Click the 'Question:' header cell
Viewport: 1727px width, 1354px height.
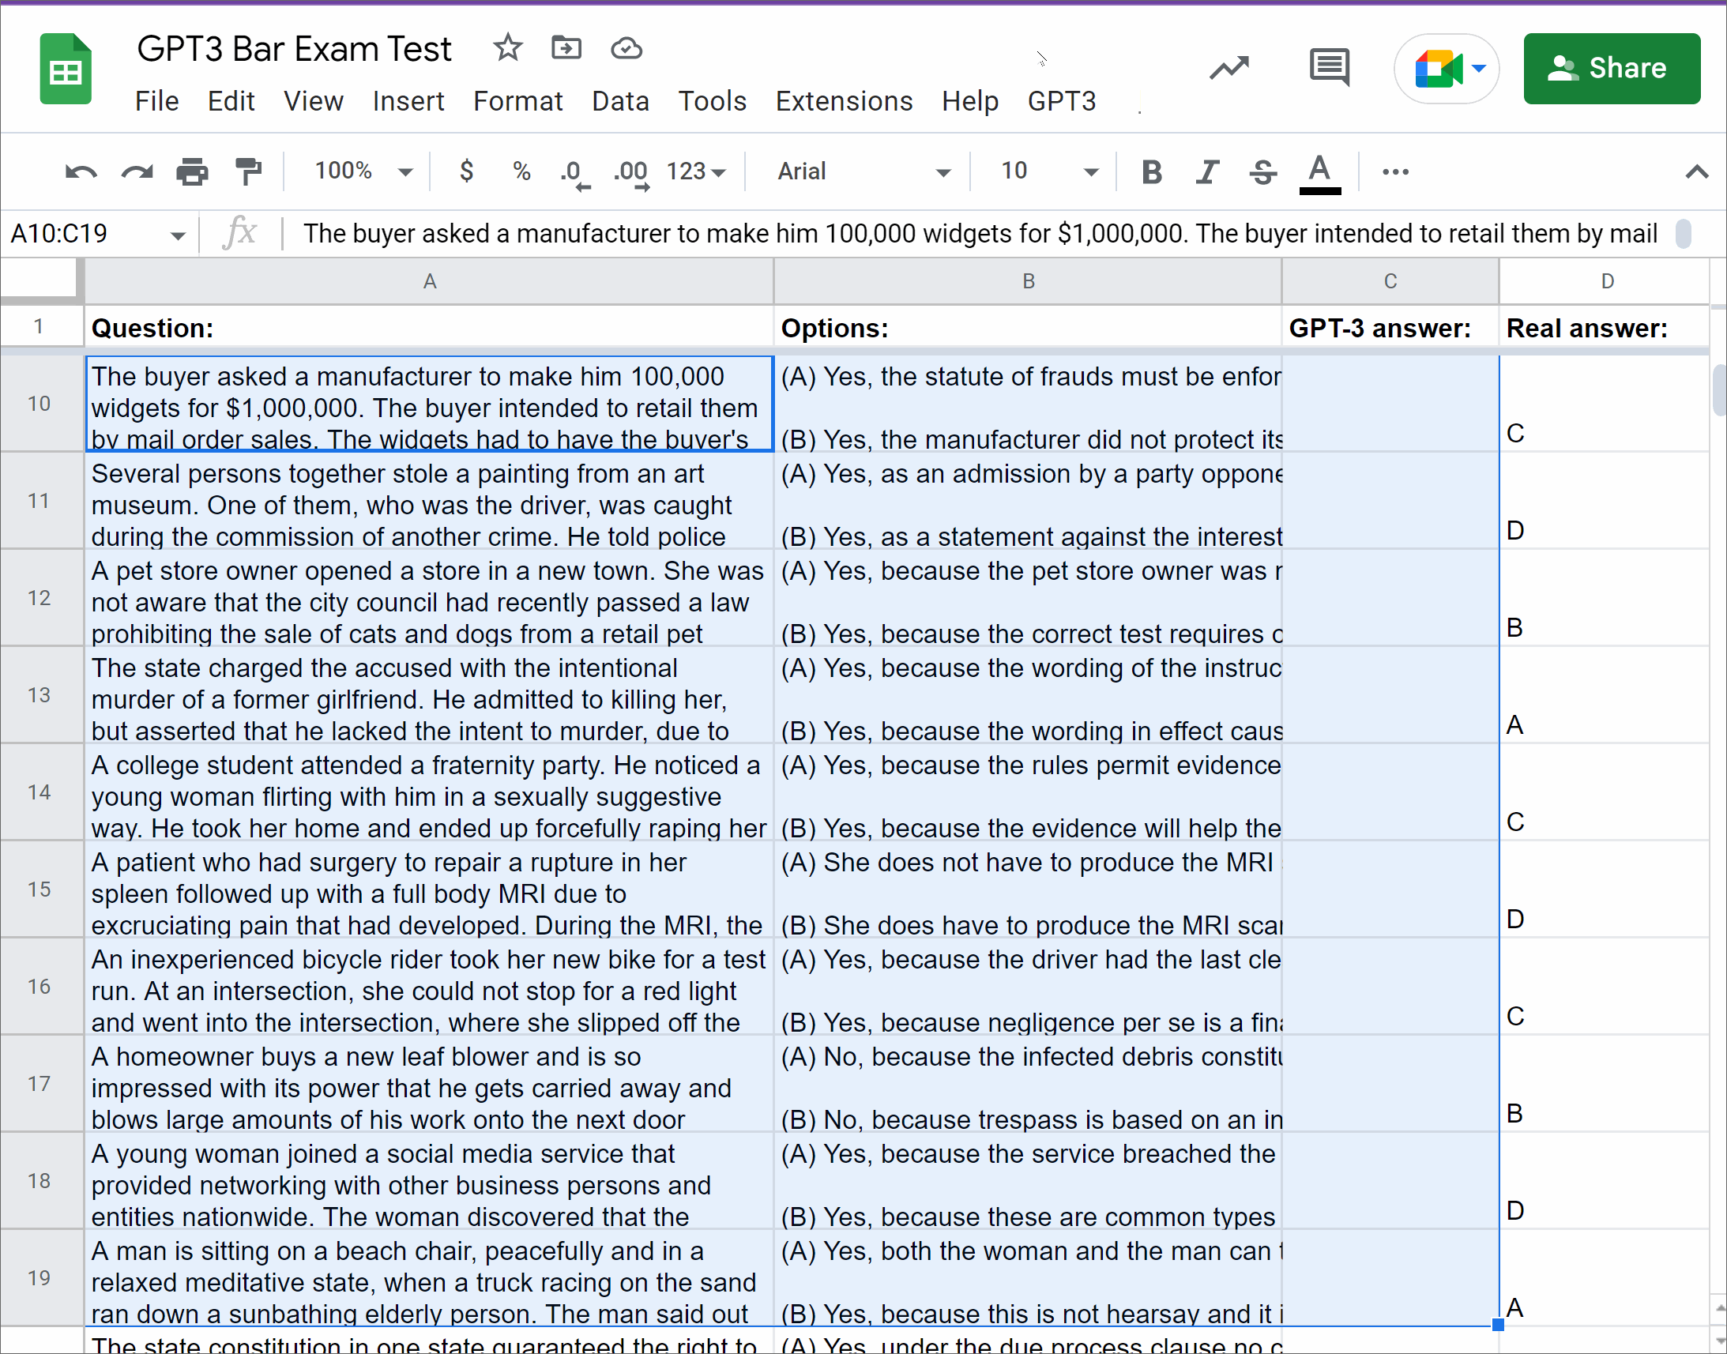click(429, 327)
